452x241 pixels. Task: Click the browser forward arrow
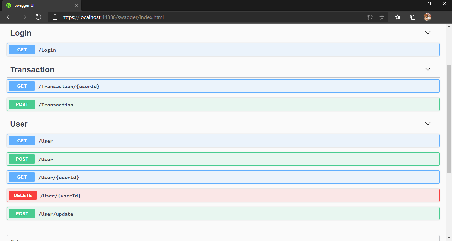(x=24, y=17)
